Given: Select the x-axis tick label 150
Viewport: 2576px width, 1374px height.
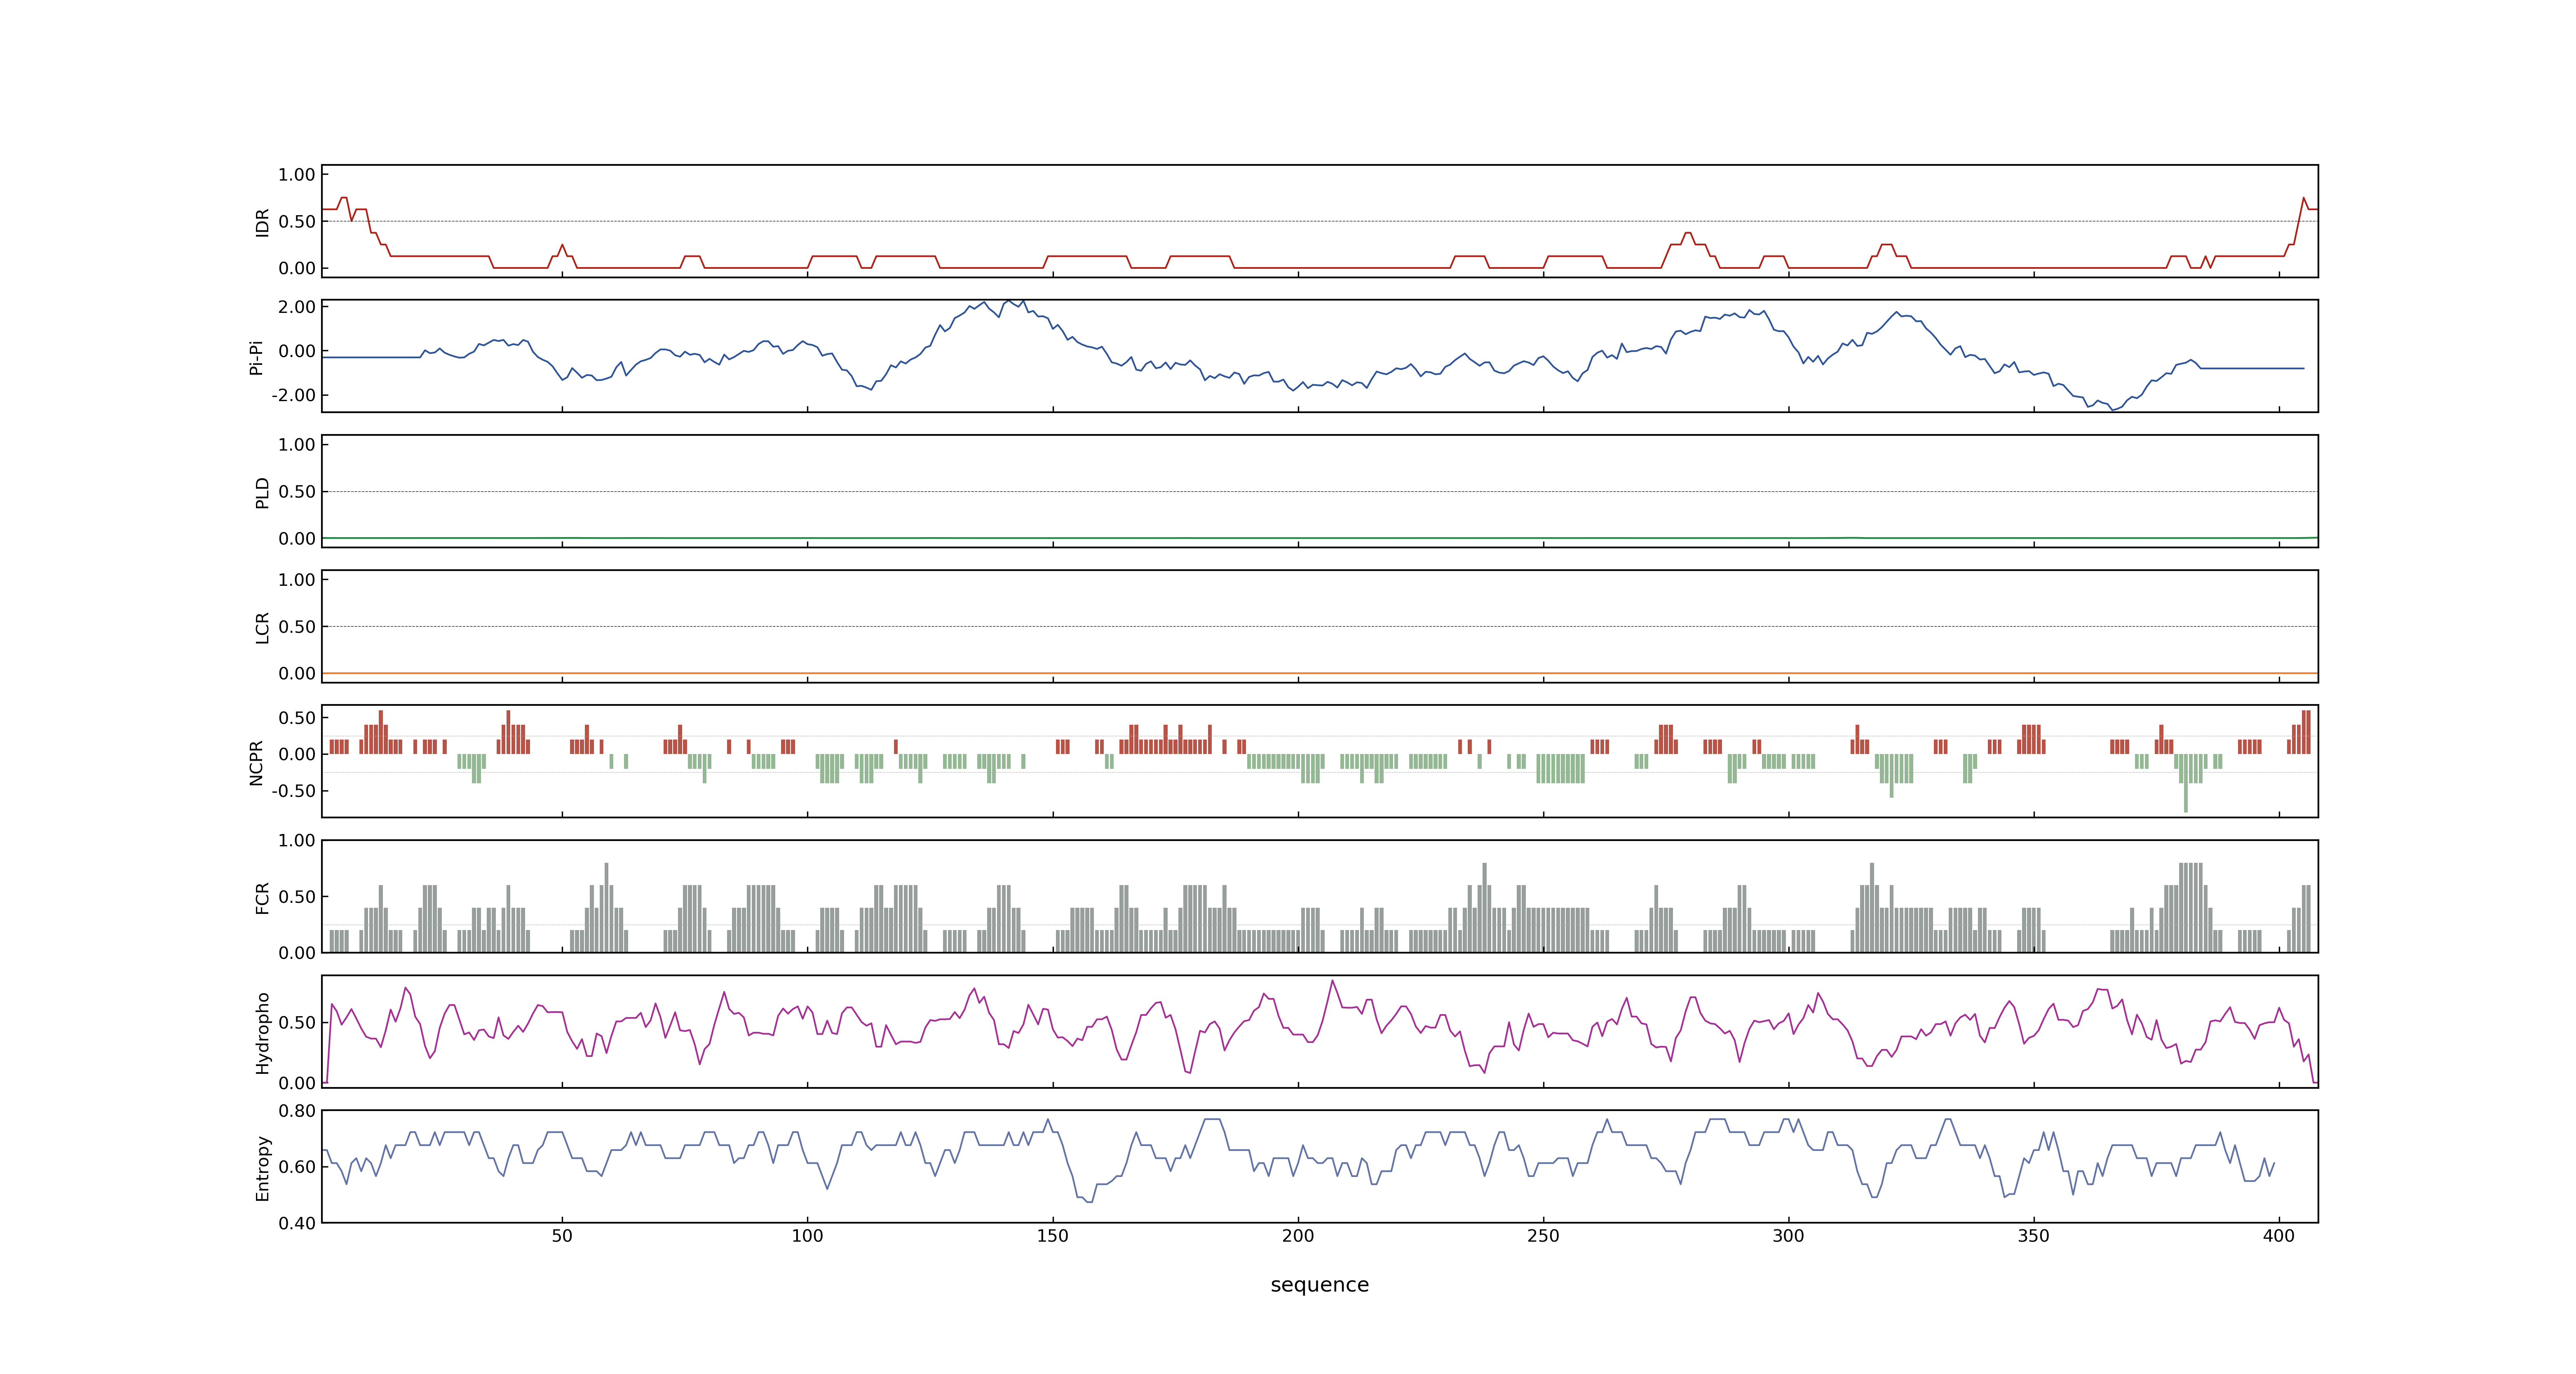Looking at the screenshot, I should point(1053,1236).
